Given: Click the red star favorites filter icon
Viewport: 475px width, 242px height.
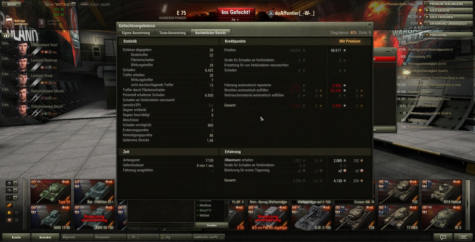Looking at the screenshot, I should pos(9,220).
